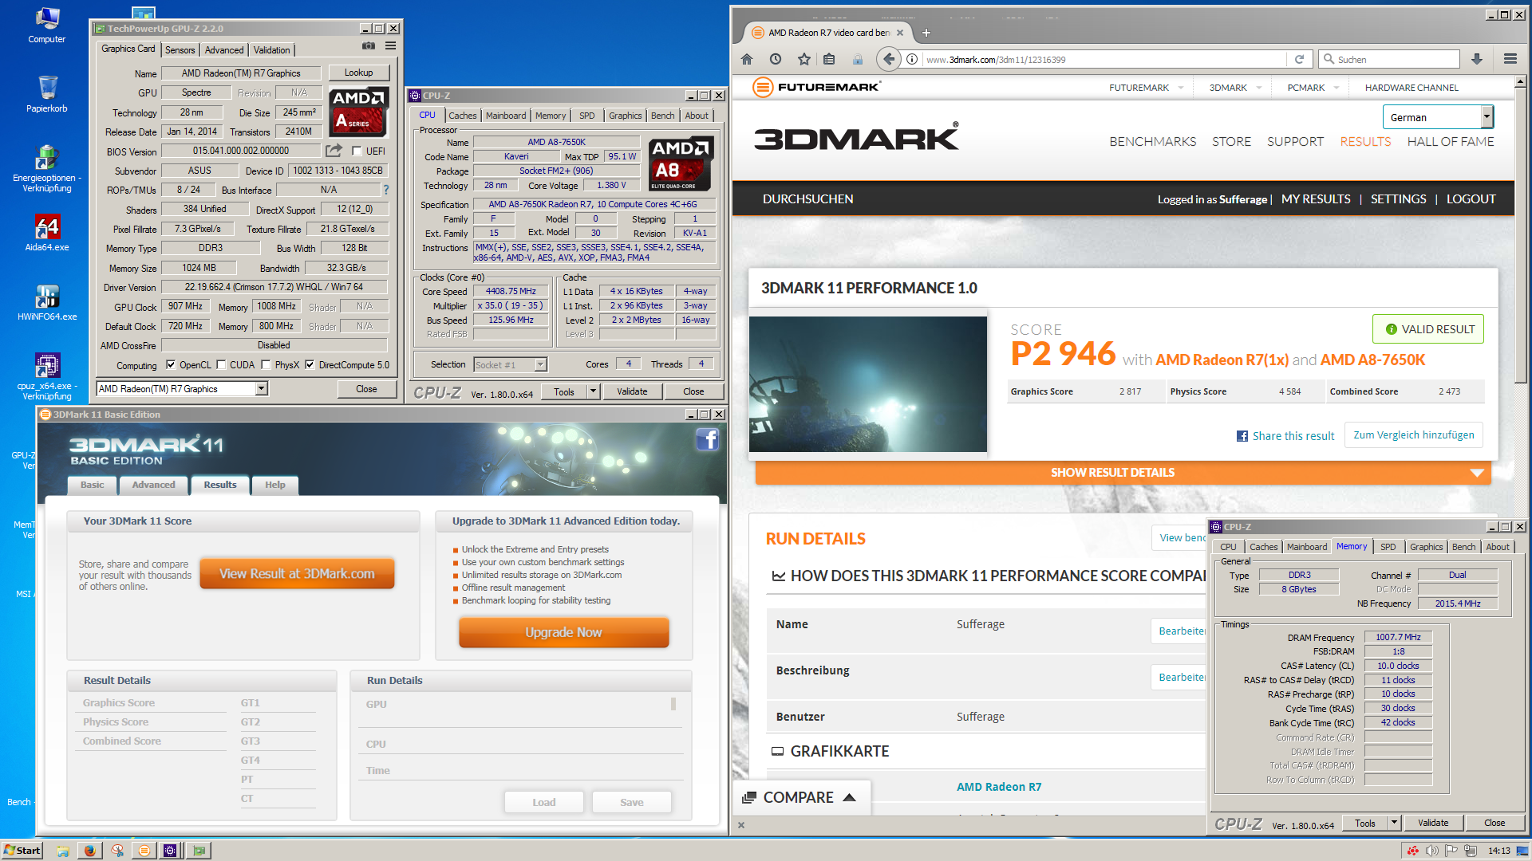The width and height of the screenshot is (1532, 861).
Task: Expand the COMPARE panel arrow
Action: click(850, 797)
